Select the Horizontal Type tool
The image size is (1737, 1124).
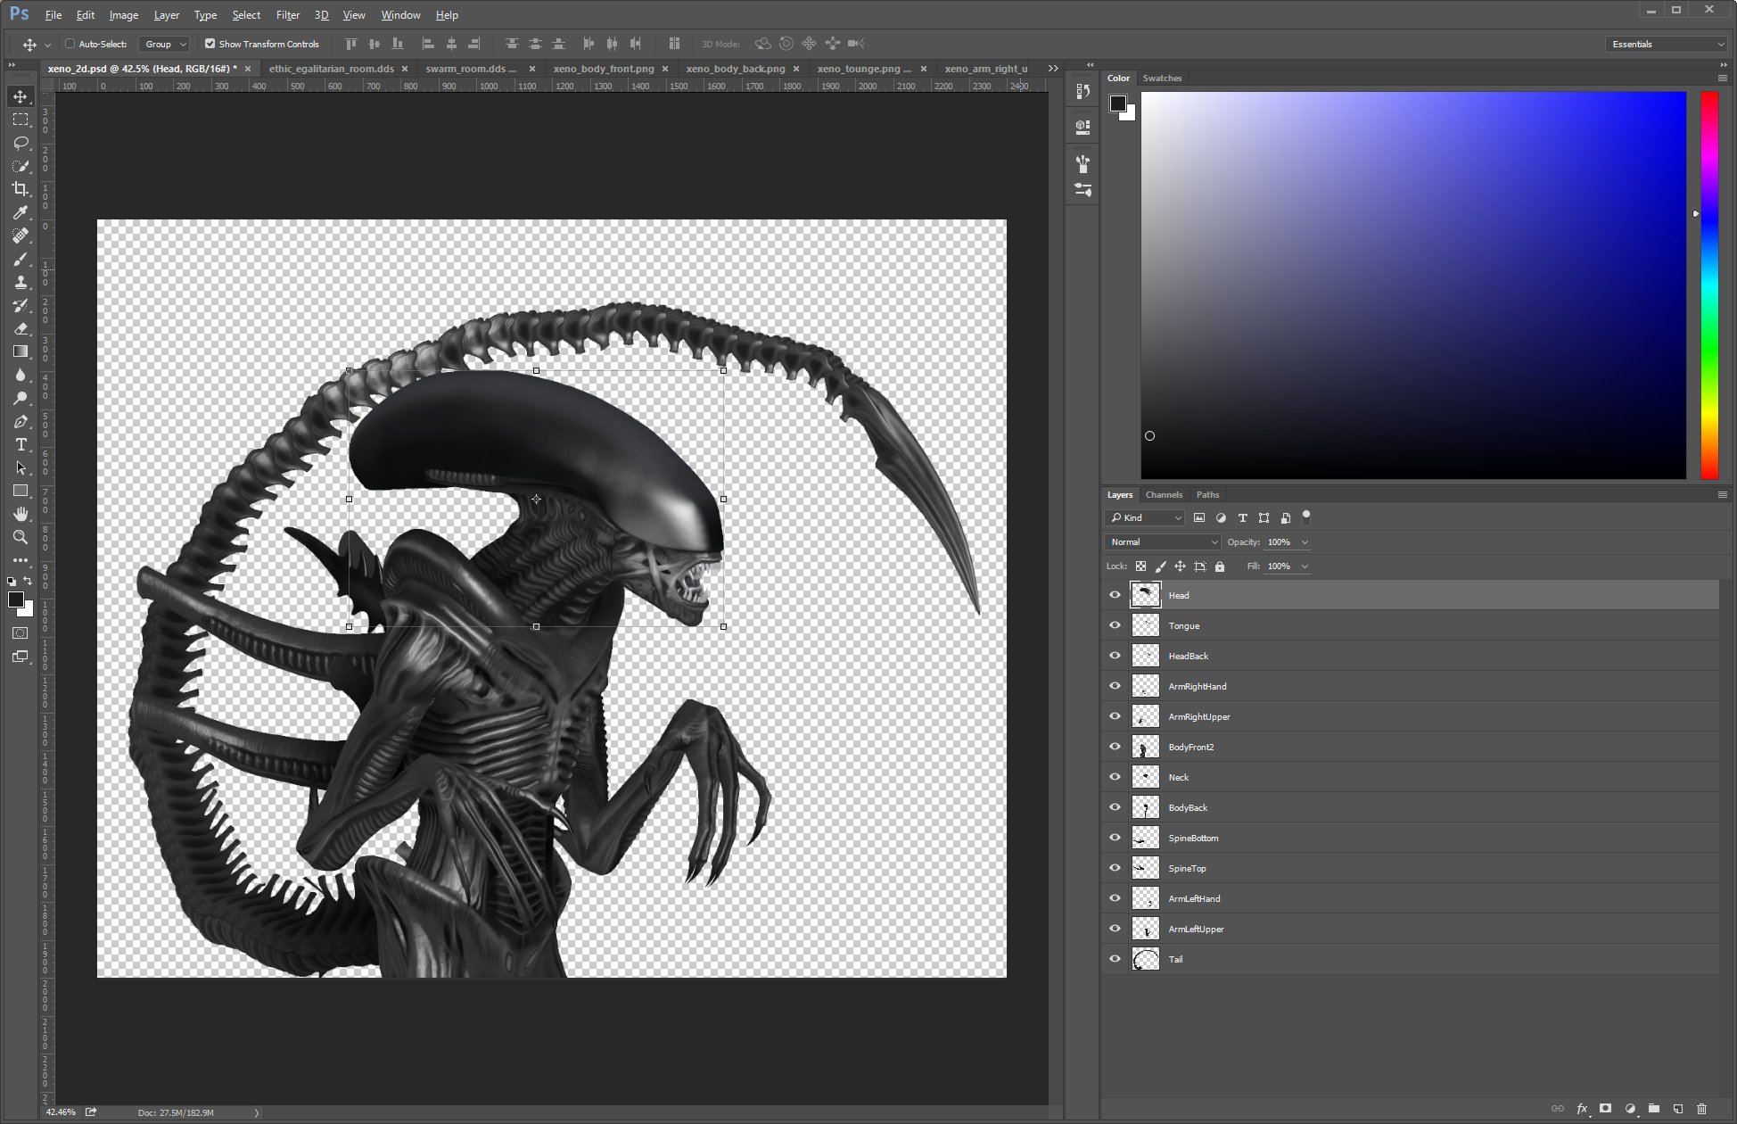[21, 444]
